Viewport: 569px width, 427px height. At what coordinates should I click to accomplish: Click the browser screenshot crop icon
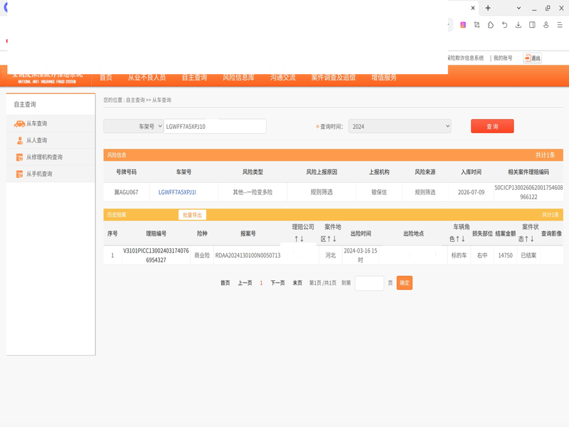pos(477,25)
